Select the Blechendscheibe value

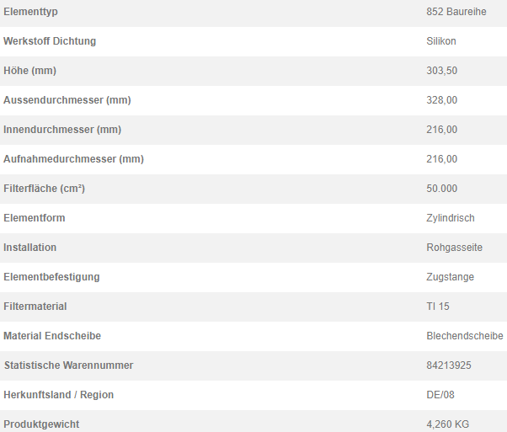click(465, 336)
